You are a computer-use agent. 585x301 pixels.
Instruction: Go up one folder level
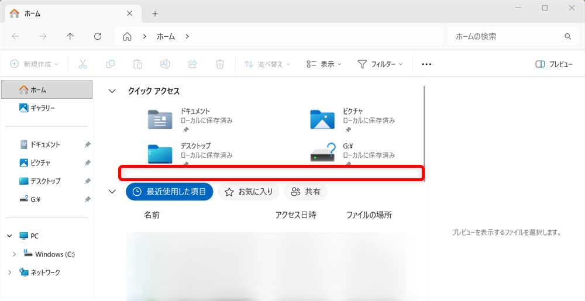tap(70, 36)
